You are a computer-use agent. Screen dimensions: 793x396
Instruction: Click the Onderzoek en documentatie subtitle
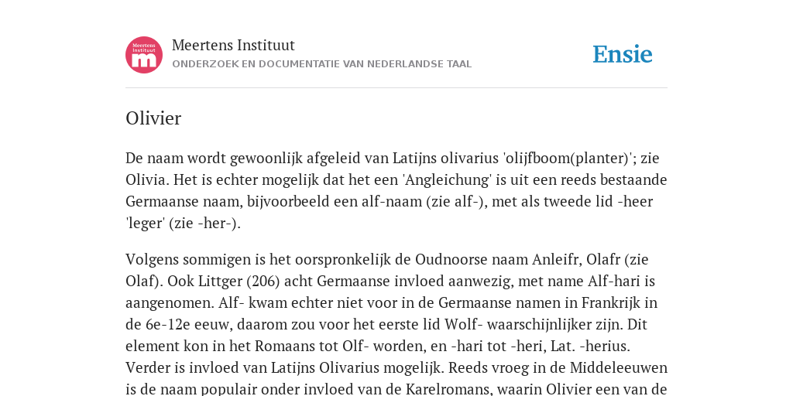(x=321, y=64)
